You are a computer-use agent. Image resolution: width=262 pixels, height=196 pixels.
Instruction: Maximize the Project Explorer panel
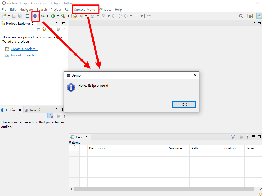[64, 23]
